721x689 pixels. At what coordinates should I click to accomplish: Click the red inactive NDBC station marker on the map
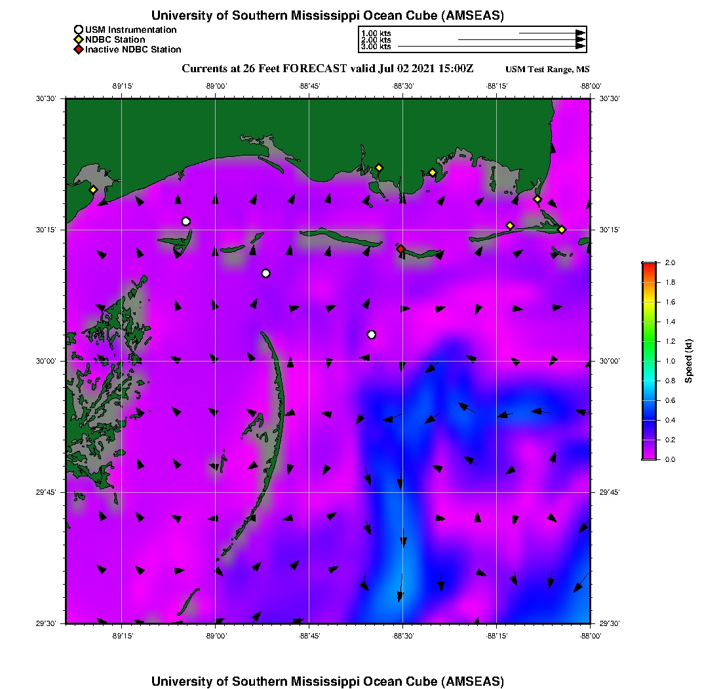400,249
